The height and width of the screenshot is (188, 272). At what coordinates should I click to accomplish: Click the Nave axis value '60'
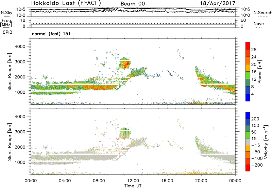[243, 20]
